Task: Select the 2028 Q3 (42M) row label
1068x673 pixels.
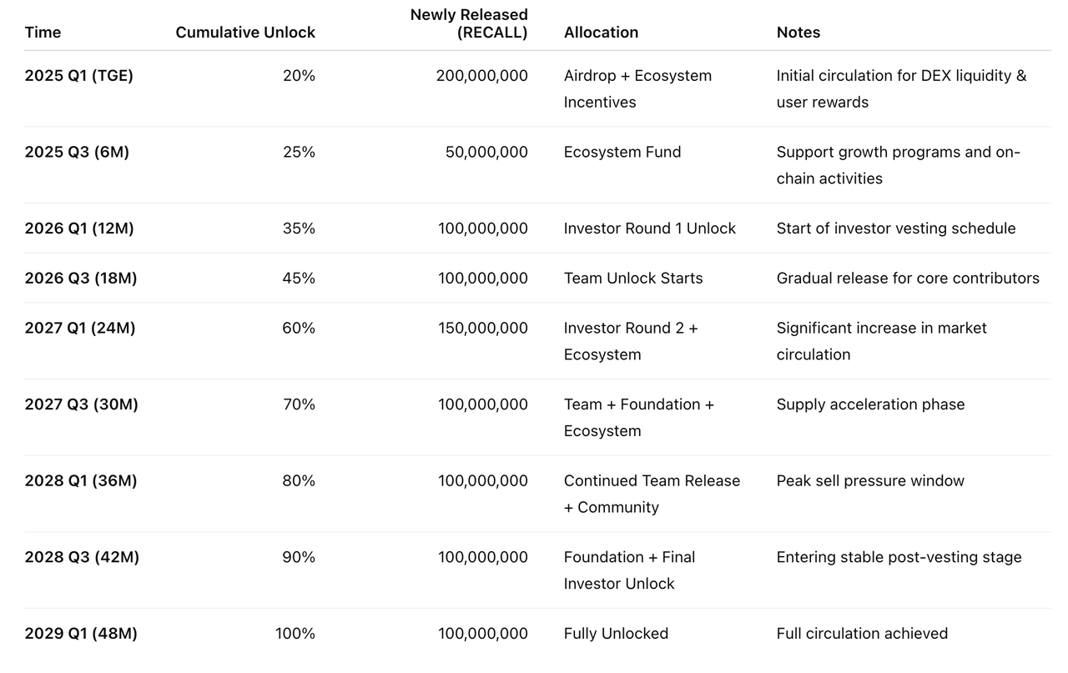Action: click(x=82, y=557)
